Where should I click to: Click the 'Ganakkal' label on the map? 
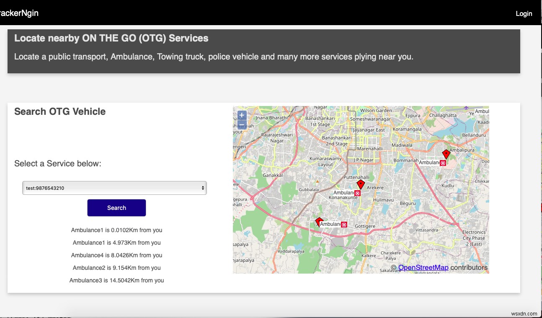coord(273,175)
